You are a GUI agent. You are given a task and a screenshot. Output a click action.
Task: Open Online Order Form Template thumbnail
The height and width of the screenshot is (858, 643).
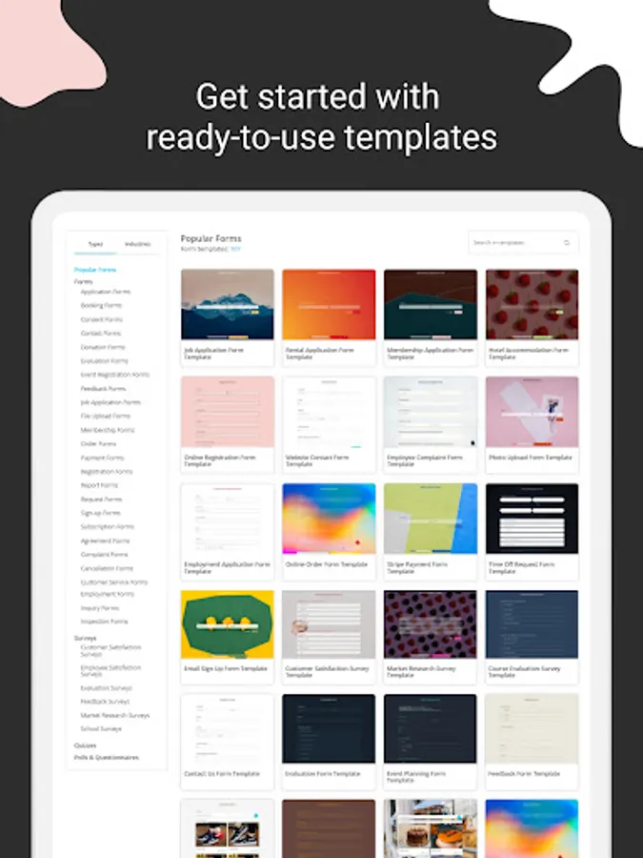[x=329, y=519]
